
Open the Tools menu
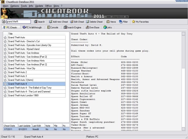click(24, 6)
